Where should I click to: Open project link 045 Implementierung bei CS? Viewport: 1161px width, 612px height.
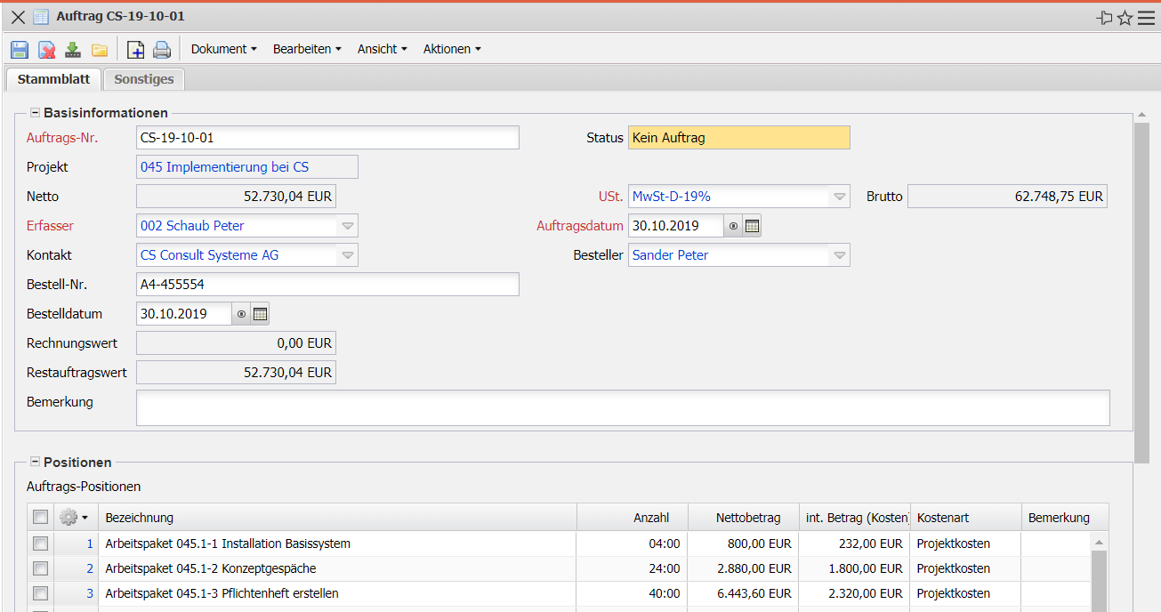225,167
